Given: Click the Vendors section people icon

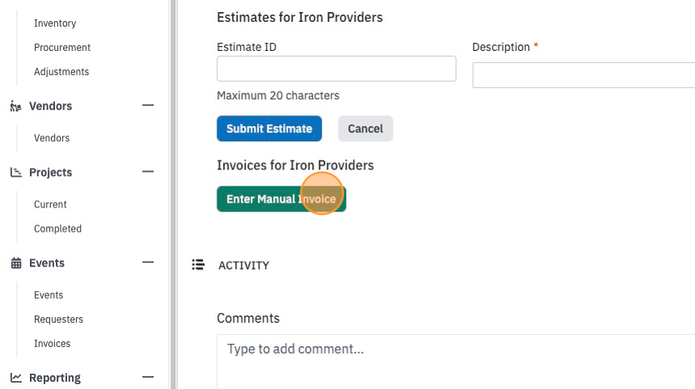Looking at the screenshot, I should click(15, 107).
